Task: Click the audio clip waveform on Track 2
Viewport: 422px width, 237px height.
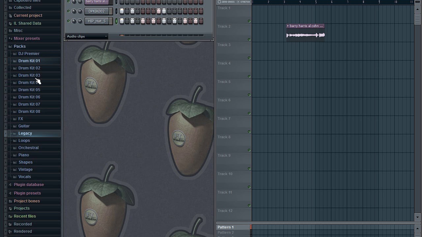Action: [306, 35]
